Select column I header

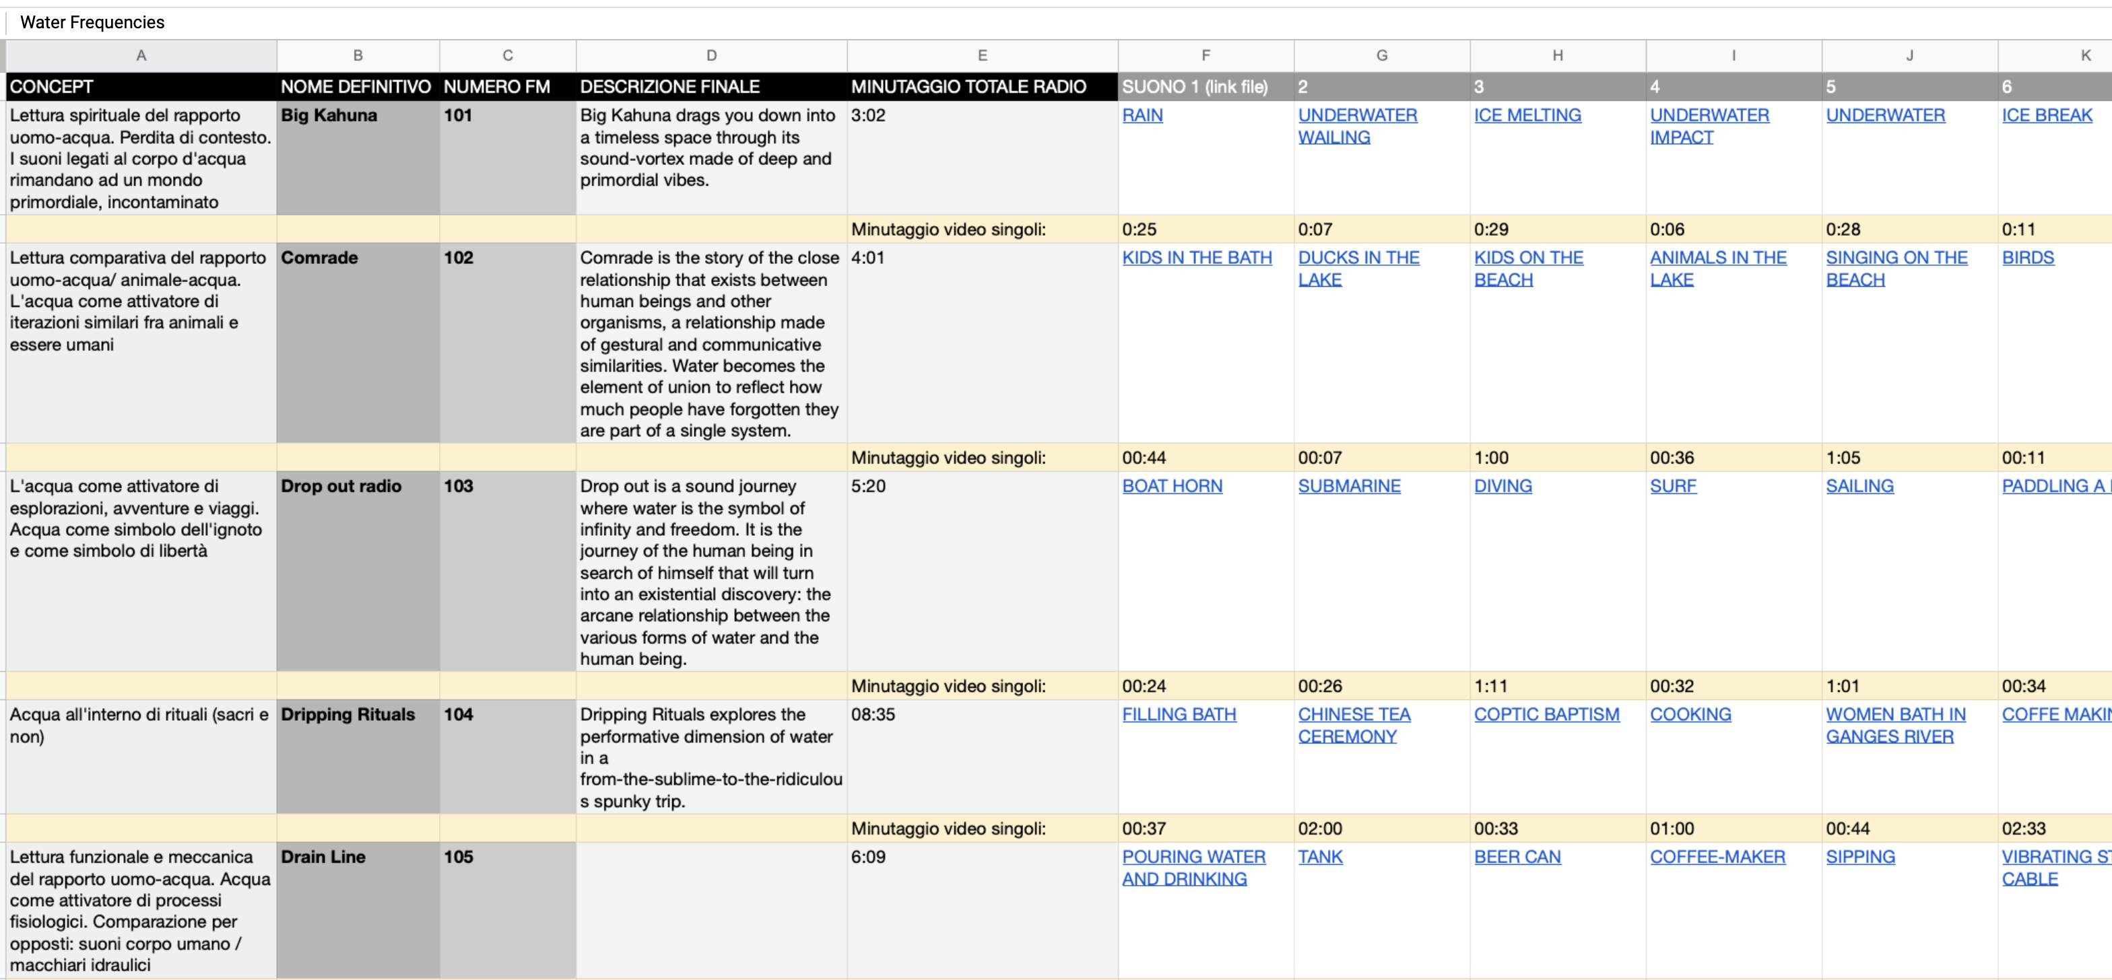1734,56
